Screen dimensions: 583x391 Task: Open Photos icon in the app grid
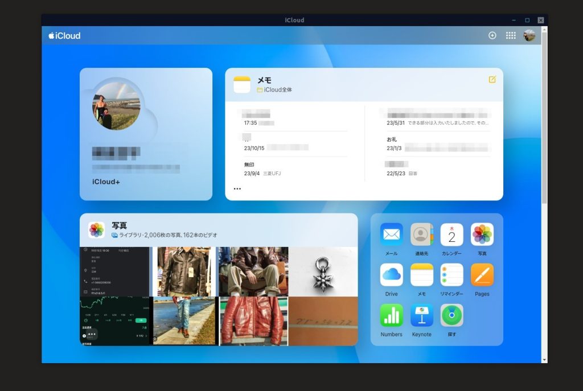(482, 234)
